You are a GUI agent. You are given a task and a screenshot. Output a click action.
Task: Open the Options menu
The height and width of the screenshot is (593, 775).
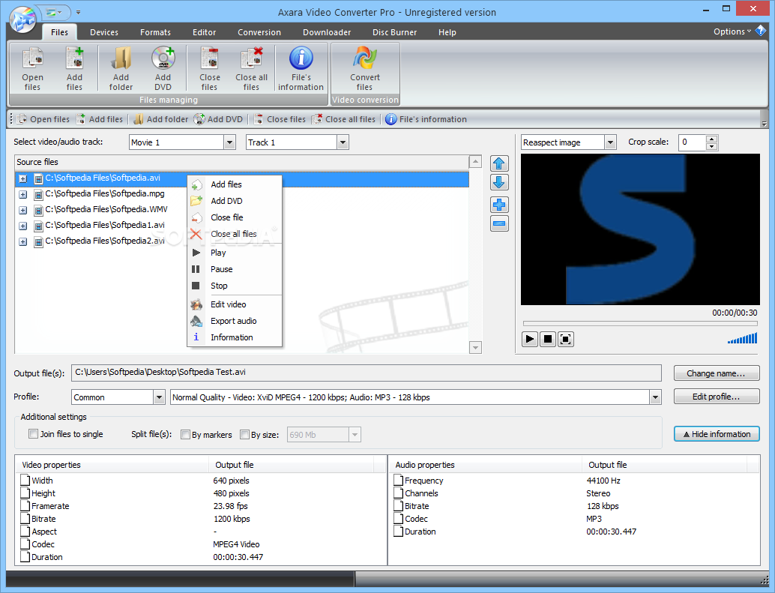point(732,31)
